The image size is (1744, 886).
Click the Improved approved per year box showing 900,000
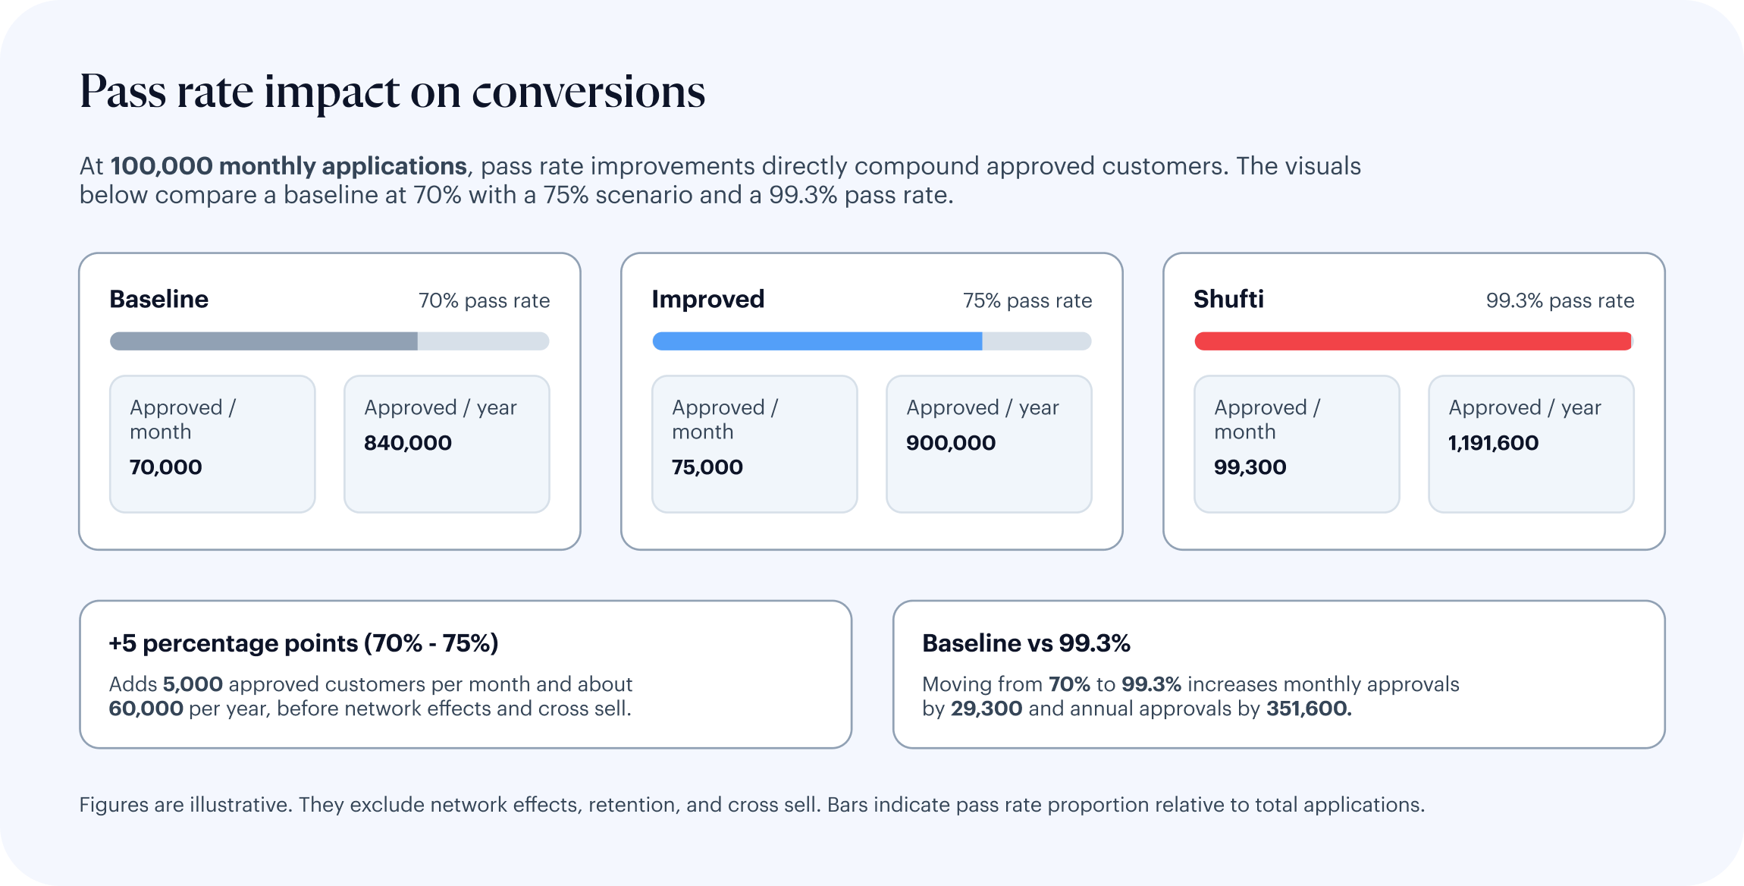pyautogui.click(x=989, y=444)
